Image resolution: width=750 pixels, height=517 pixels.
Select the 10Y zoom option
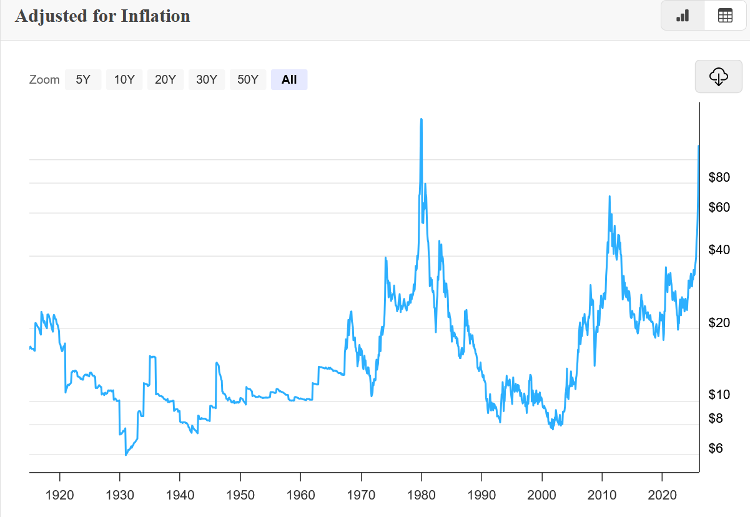click(124, 79)
